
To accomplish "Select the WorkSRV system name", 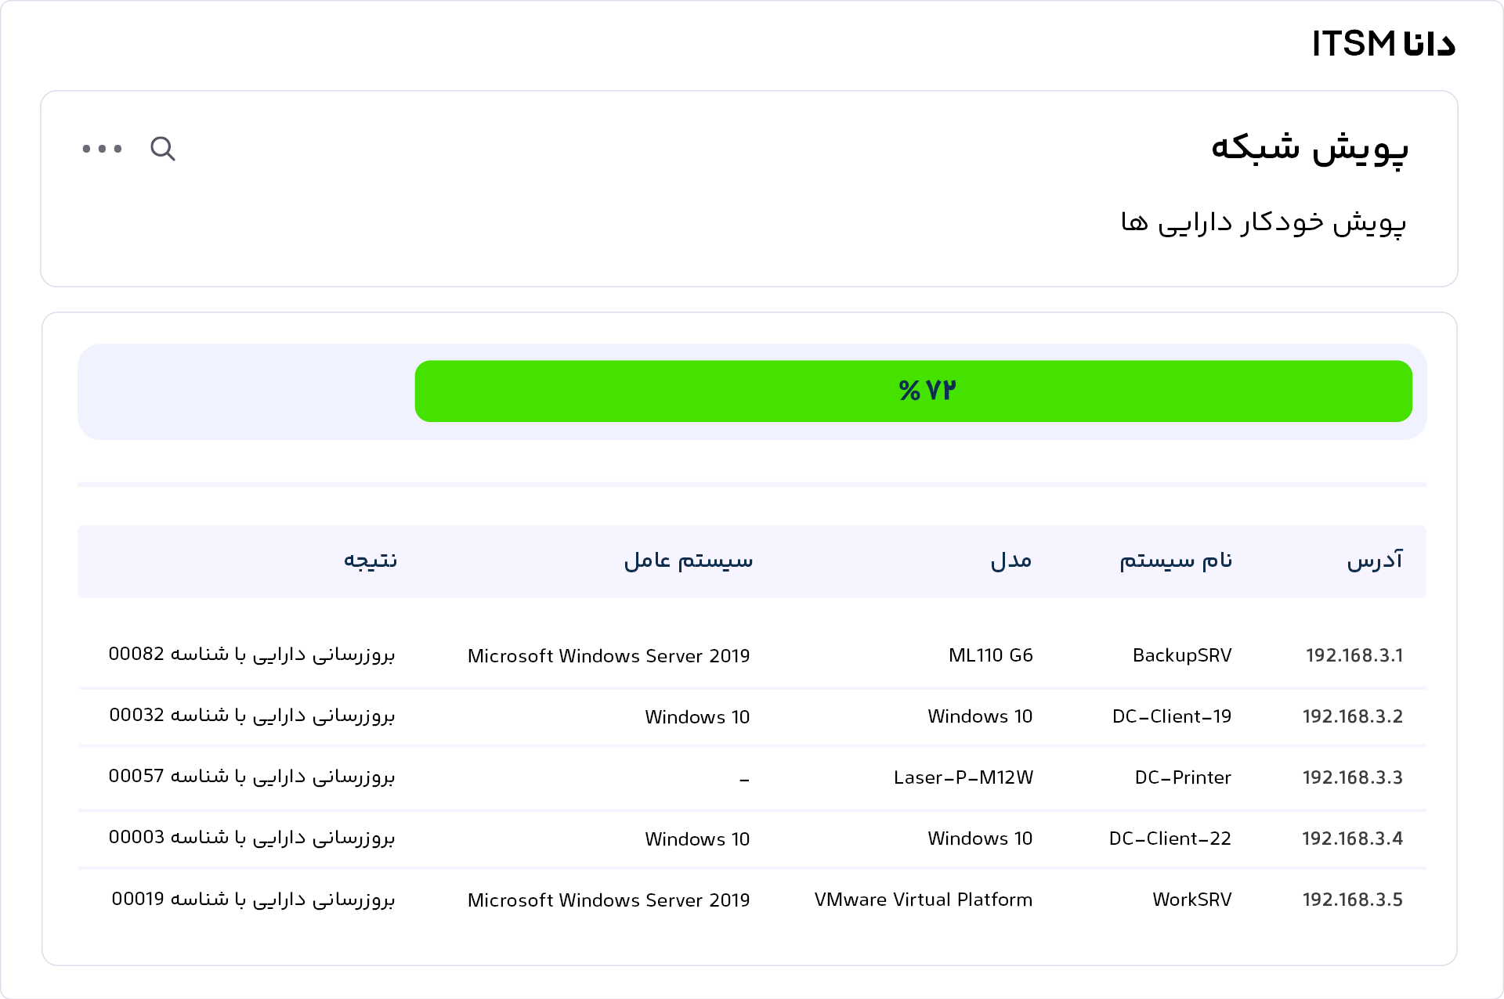I will pos(1191,900).
